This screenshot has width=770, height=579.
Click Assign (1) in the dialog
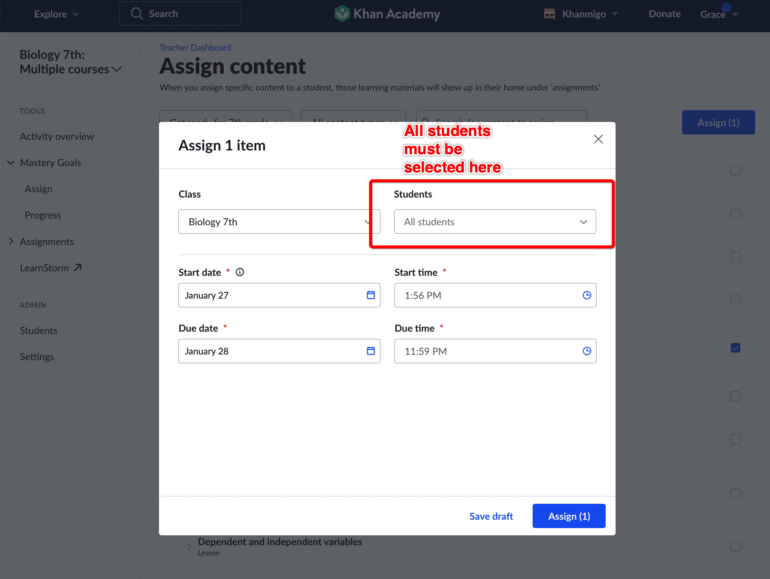[x=569, y=516]
